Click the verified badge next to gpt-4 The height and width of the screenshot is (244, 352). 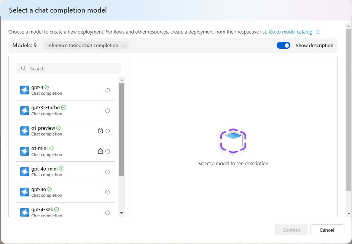point(47,87)
